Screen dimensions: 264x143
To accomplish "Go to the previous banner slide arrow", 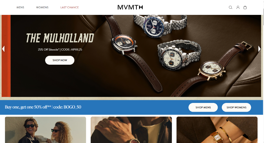I will click(x=3, y=49).
